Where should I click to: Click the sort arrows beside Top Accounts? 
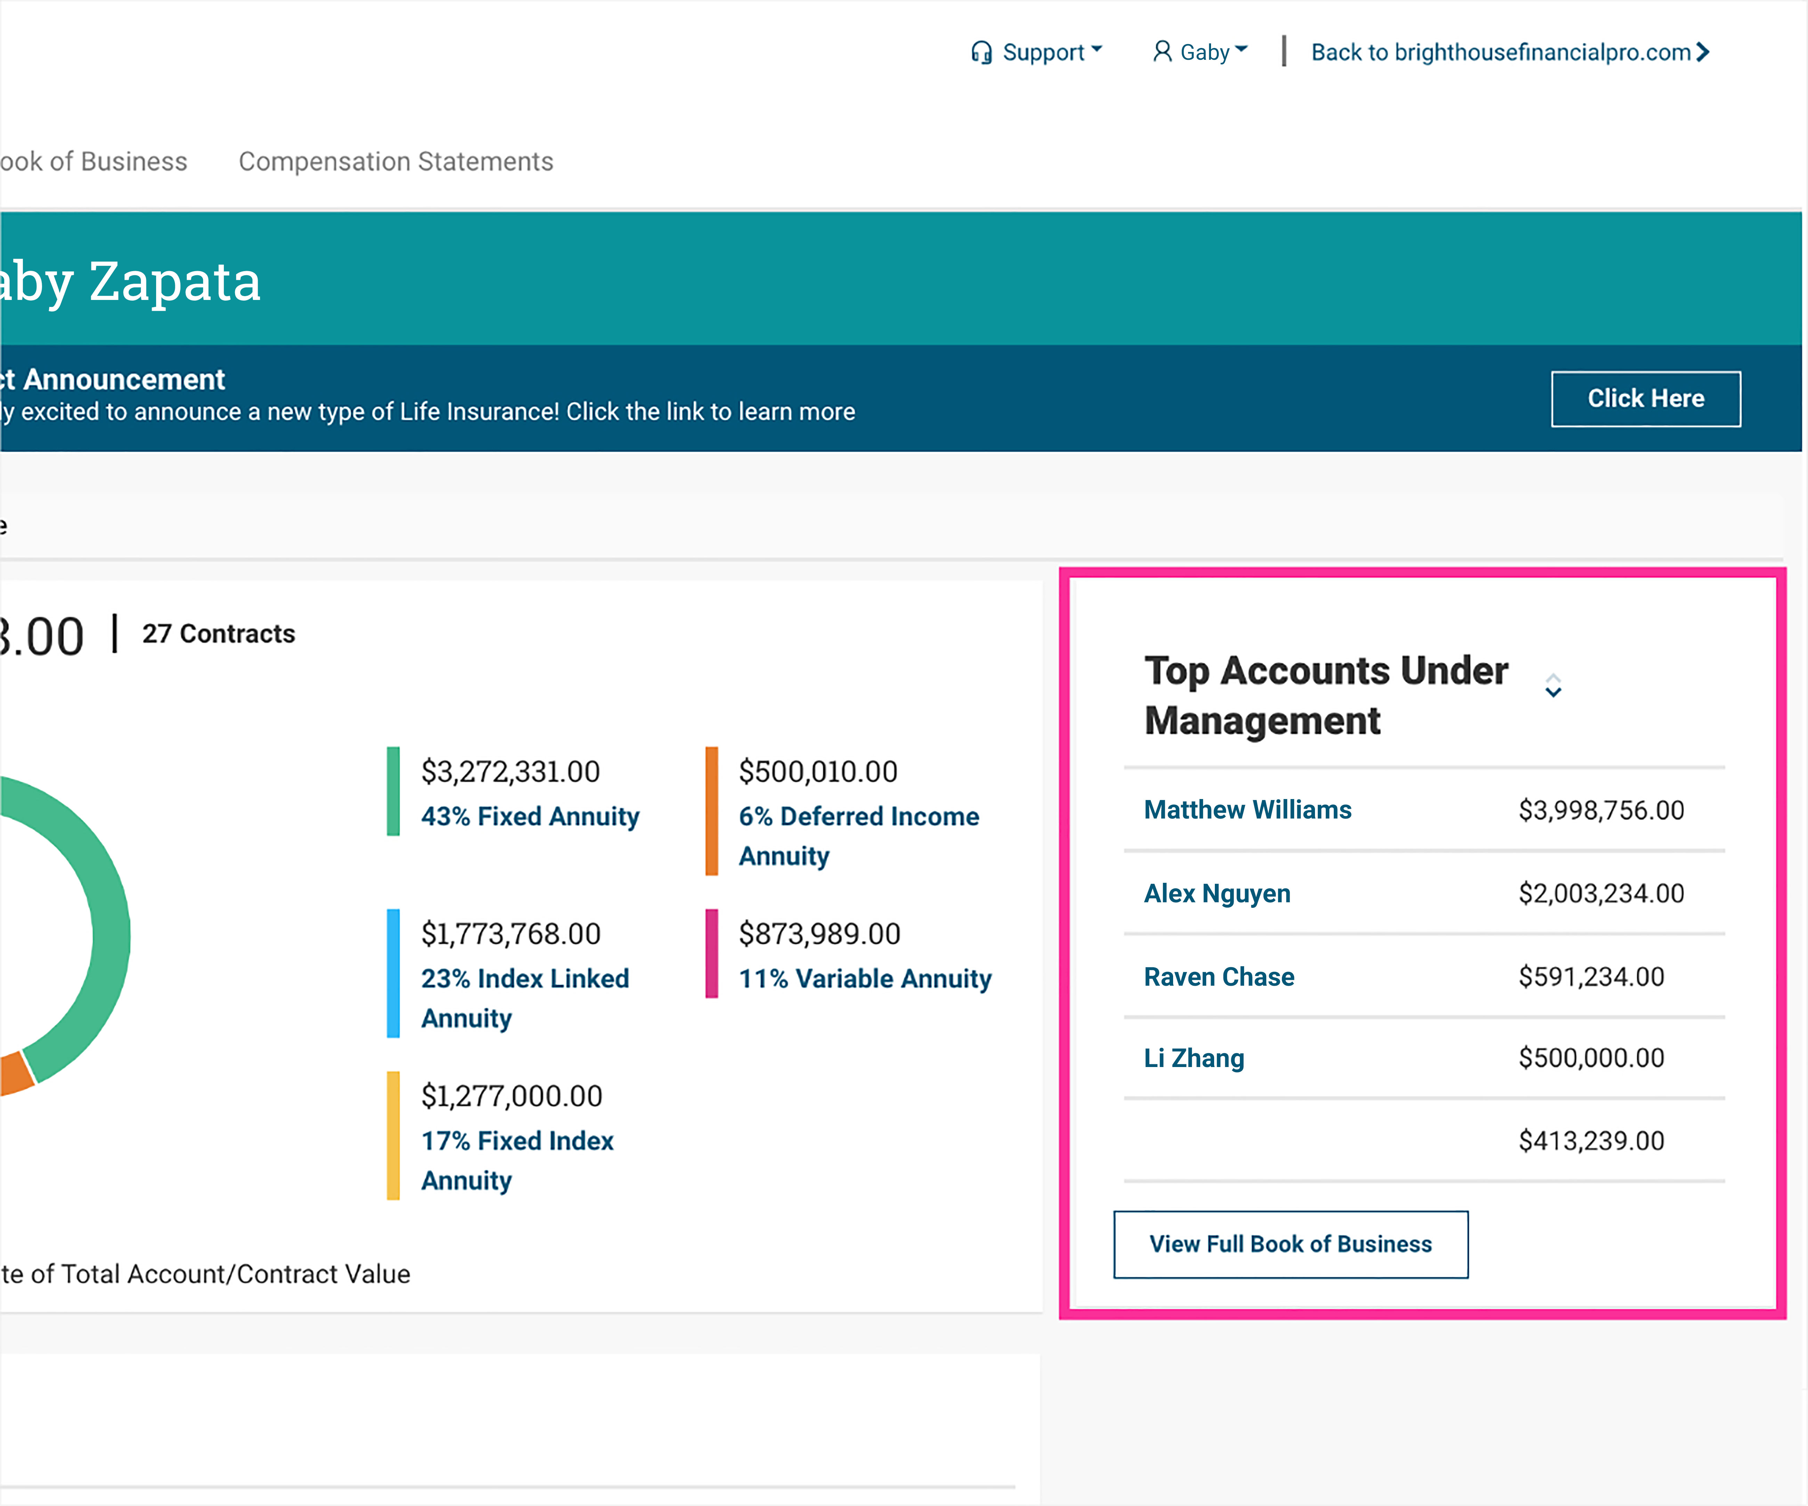[x=1552, y=686]
